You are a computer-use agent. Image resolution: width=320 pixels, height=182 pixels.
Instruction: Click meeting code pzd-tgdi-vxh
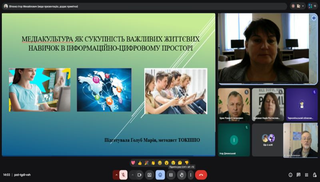pyautogui.click(x=22, y=175)
